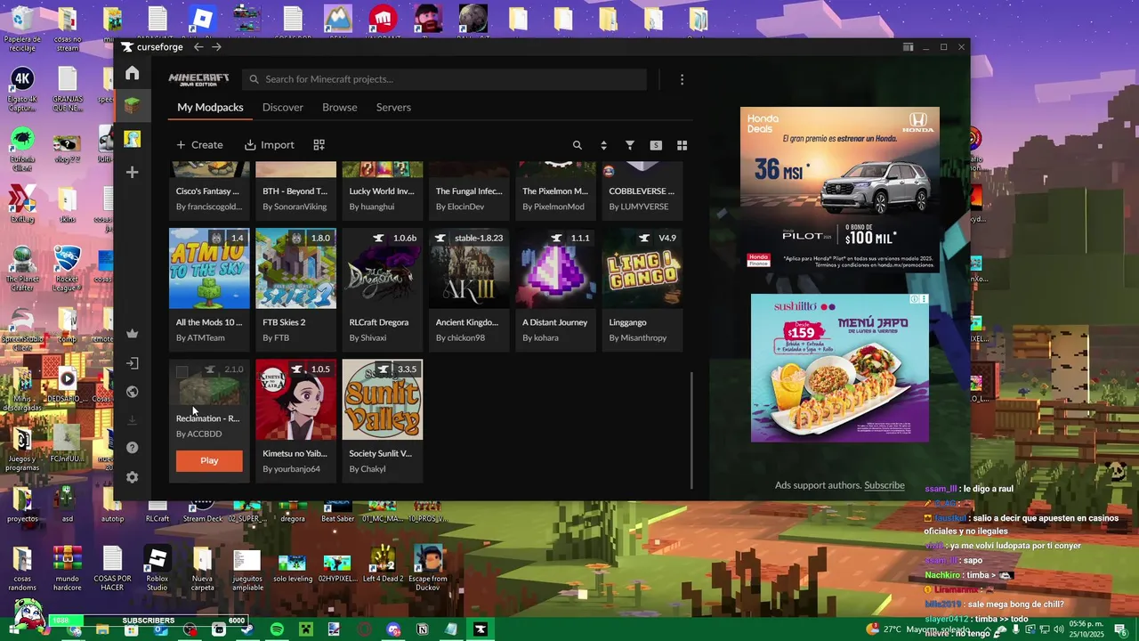Image resolution: width=1139 pixels, height=641 pixels.
Task: Click the Honda Pilot advertisement
Action: [x=840, y=190]
